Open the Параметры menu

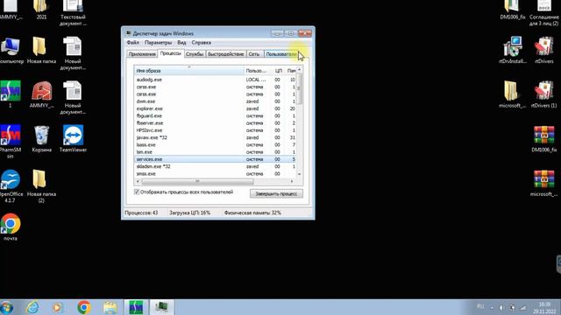pyautogui.click(x=158, y=43)
